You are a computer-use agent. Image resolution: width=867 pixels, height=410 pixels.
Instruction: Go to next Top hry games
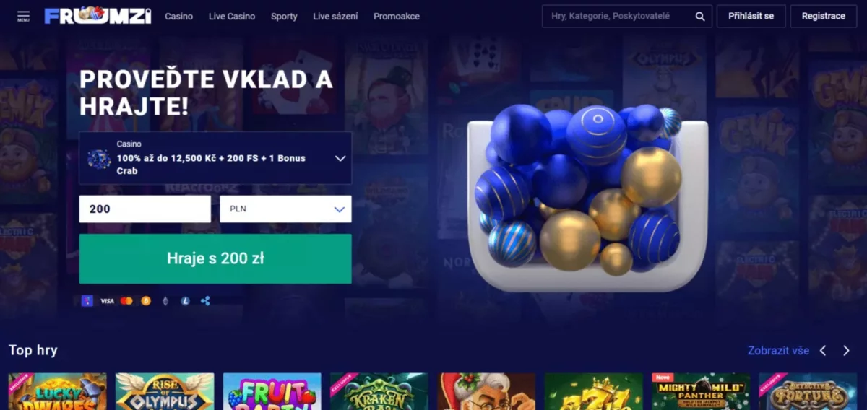pyautogui.click(x=846, y=351)
